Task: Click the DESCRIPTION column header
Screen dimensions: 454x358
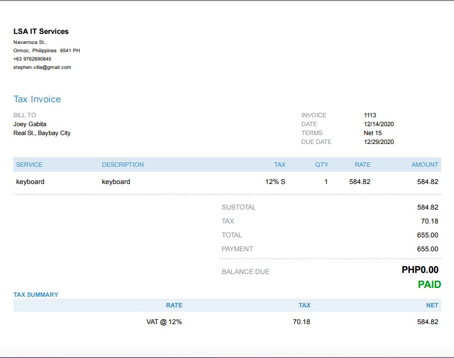Action: pyautogui.click(x=123, y=165)
